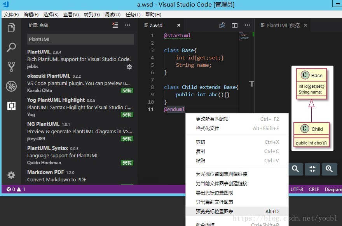Zoom in the PlantUML preview diagram
The image size is (342, 226).
tap(329, 169)
